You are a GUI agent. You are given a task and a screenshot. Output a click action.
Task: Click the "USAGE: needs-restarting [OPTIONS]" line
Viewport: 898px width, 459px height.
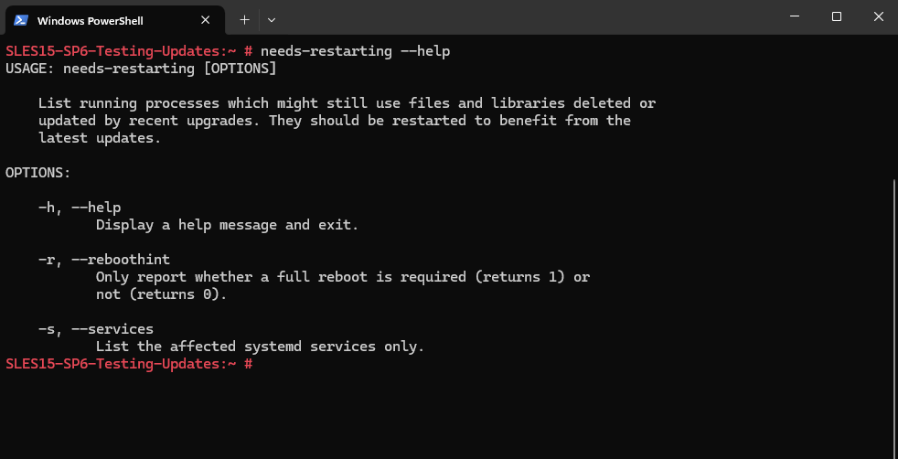point(141,69)
